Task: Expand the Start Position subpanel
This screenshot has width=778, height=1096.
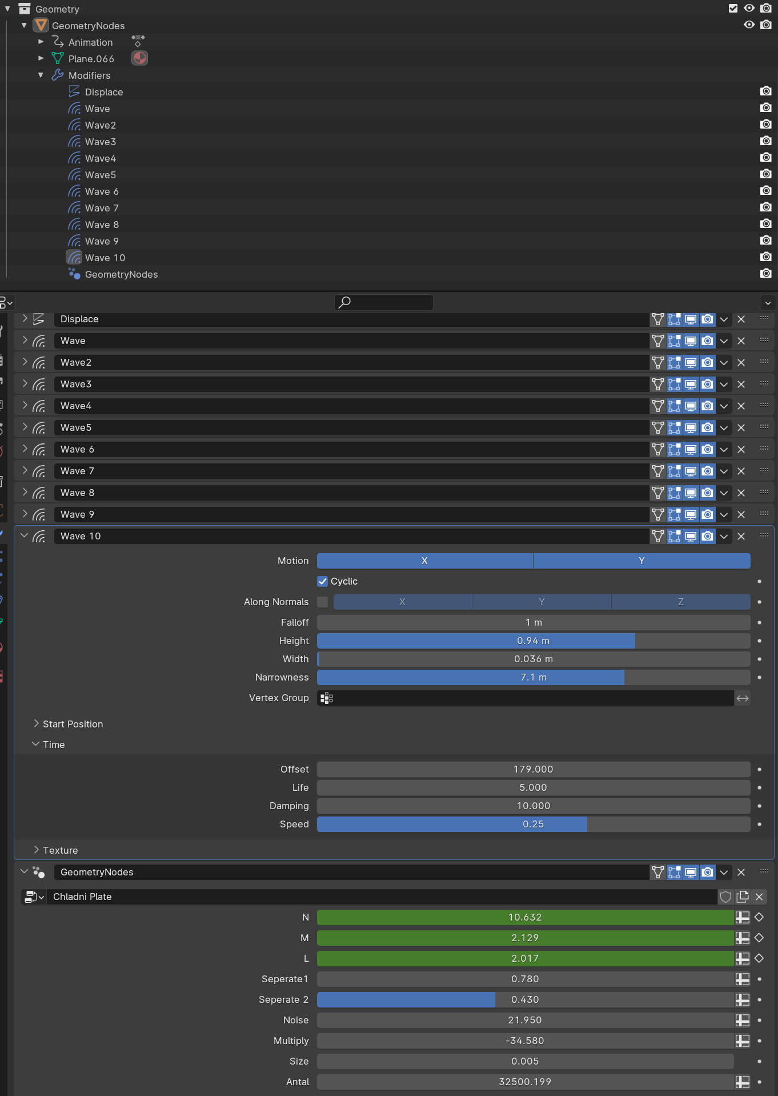Action: 36,723
